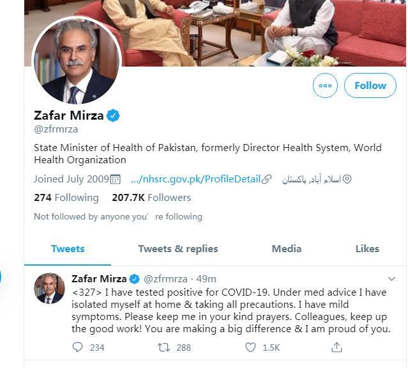Click the share icon on the tweet
This screenshot has width=408, height=368.
336,348
